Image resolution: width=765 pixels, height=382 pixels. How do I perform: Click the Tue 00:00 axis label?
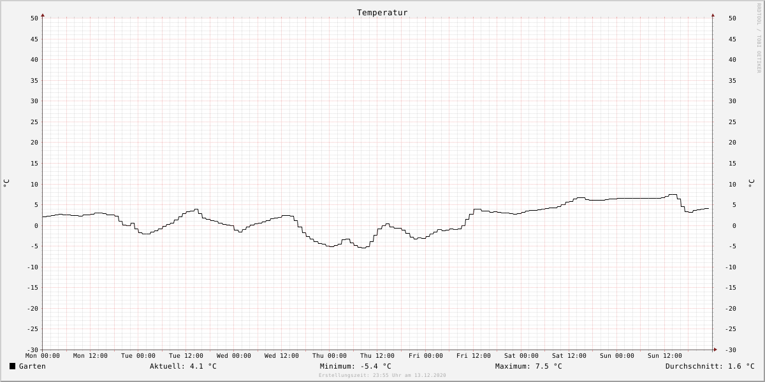[x=138, y=356]
